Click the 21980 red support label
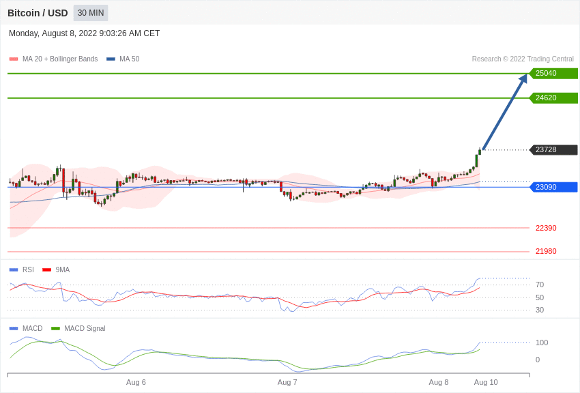Viewport: 580px width, 393px height. 546,251
